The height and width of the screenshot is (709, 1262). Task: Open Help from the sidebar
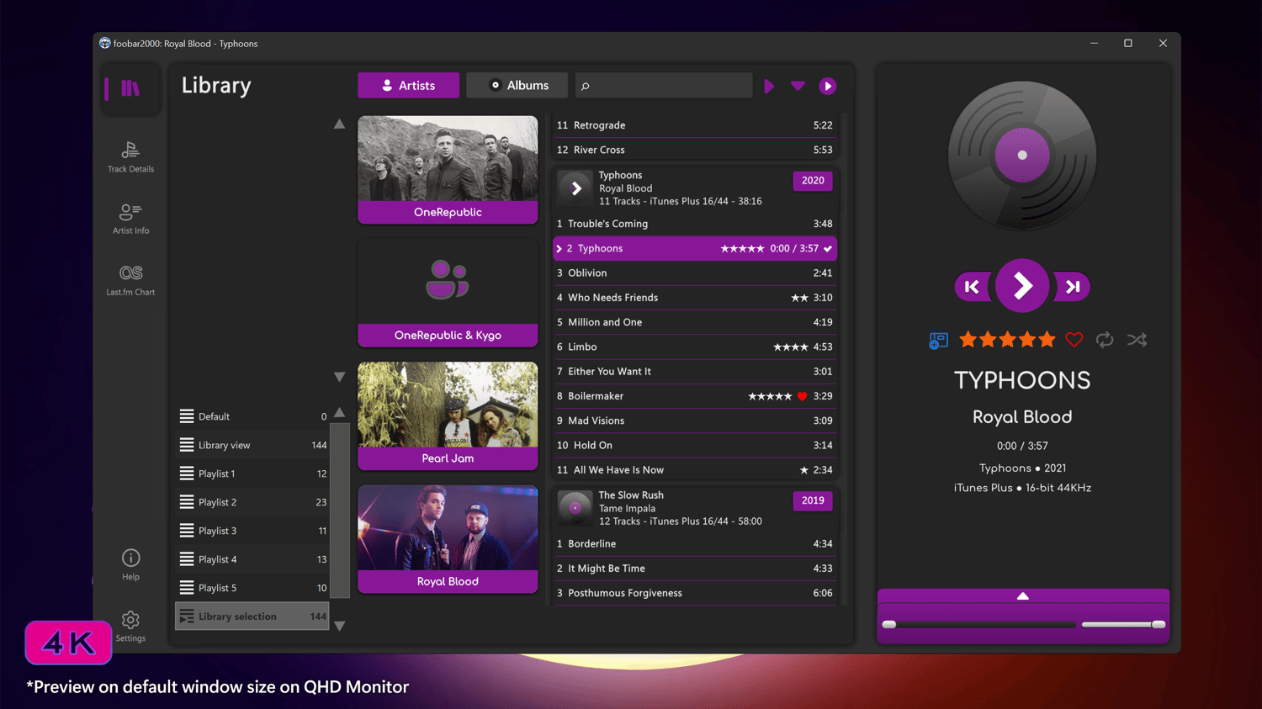pos(130,564)
